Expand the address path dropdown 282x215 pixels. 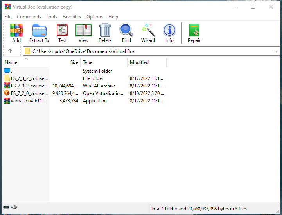(277, 51)
